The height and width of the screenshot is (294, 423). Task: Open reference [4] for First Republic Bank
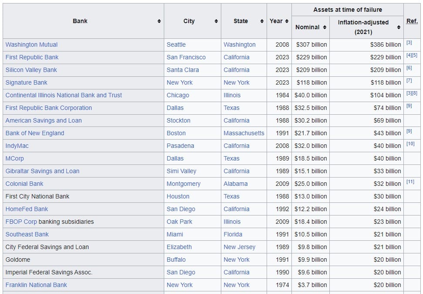pos(409,55)
